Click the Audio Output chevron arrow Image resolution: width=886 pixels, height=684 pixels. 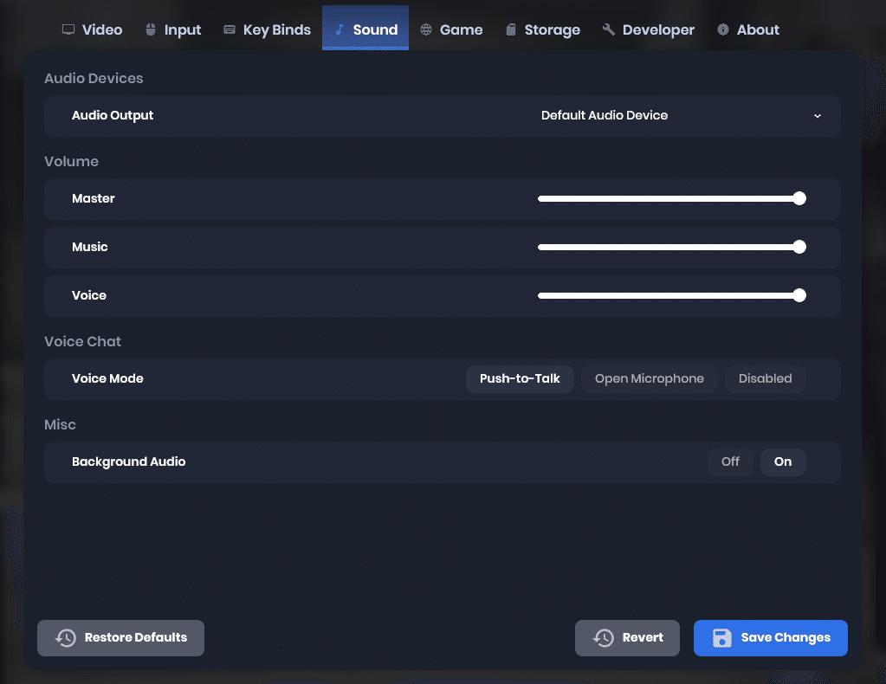click(x=817, y=116)
